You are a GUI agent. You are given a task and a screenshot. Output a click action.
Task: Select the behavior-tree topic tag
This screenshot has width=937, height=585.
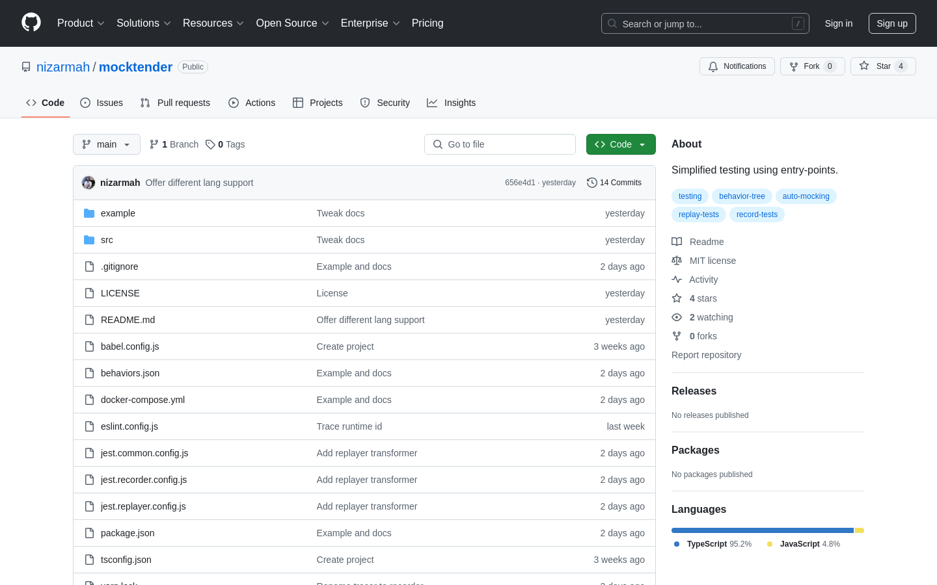[x=742, y=196]
